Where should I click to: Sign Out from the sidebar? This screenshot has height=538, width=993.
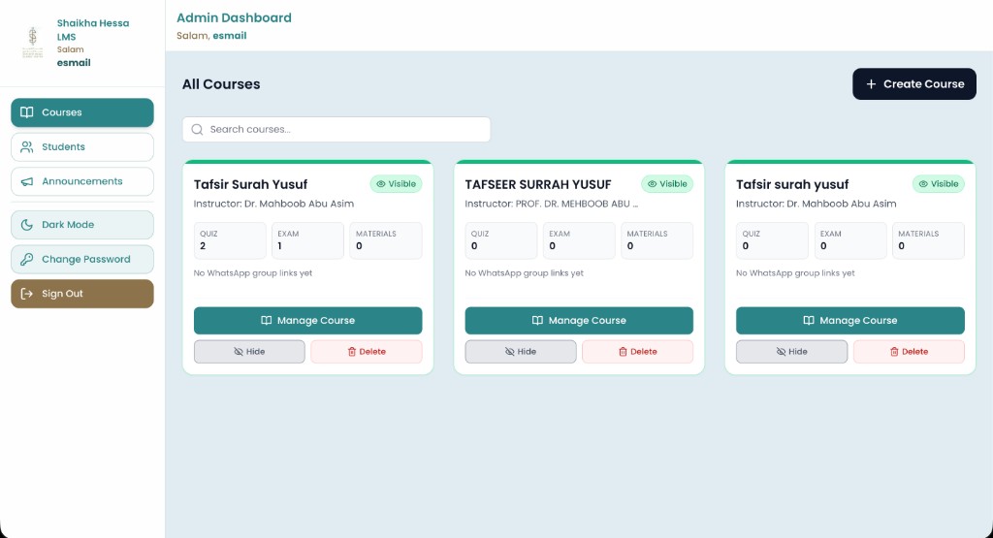tap(82, 294)
